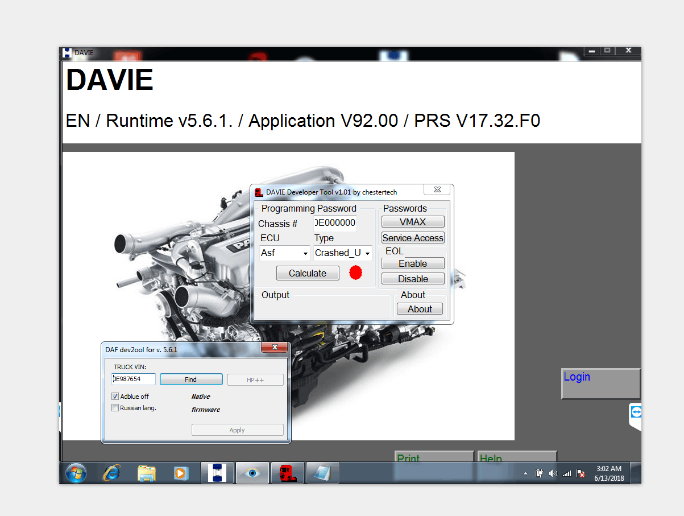Click the red truck icon in Developer Tool title
Image resolution: width=684 pixels, height=516 pixels.
[x=259, y=192]
